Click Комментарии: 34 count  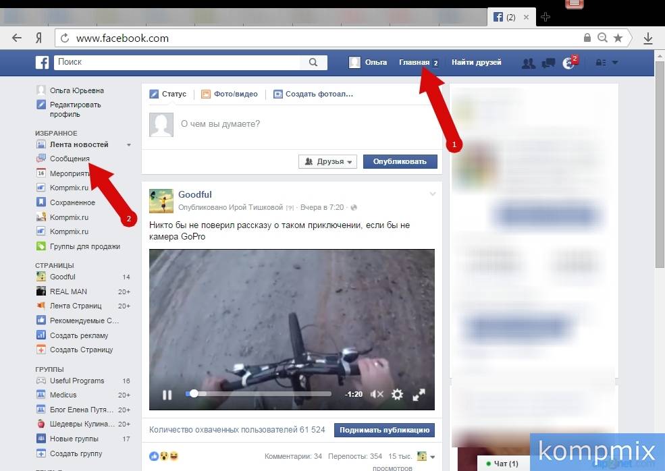(x=293, y=456)
